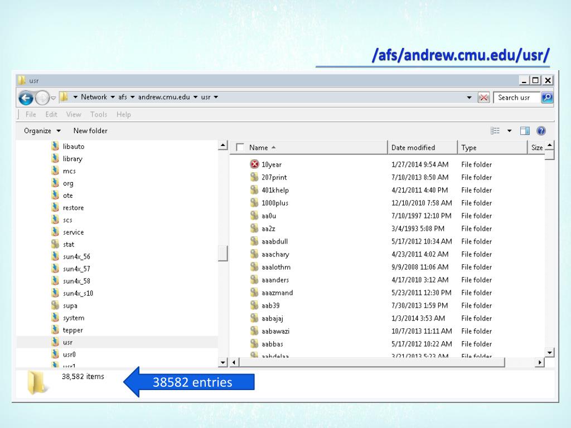Click the aa2z folder icon

coord(254,228)
